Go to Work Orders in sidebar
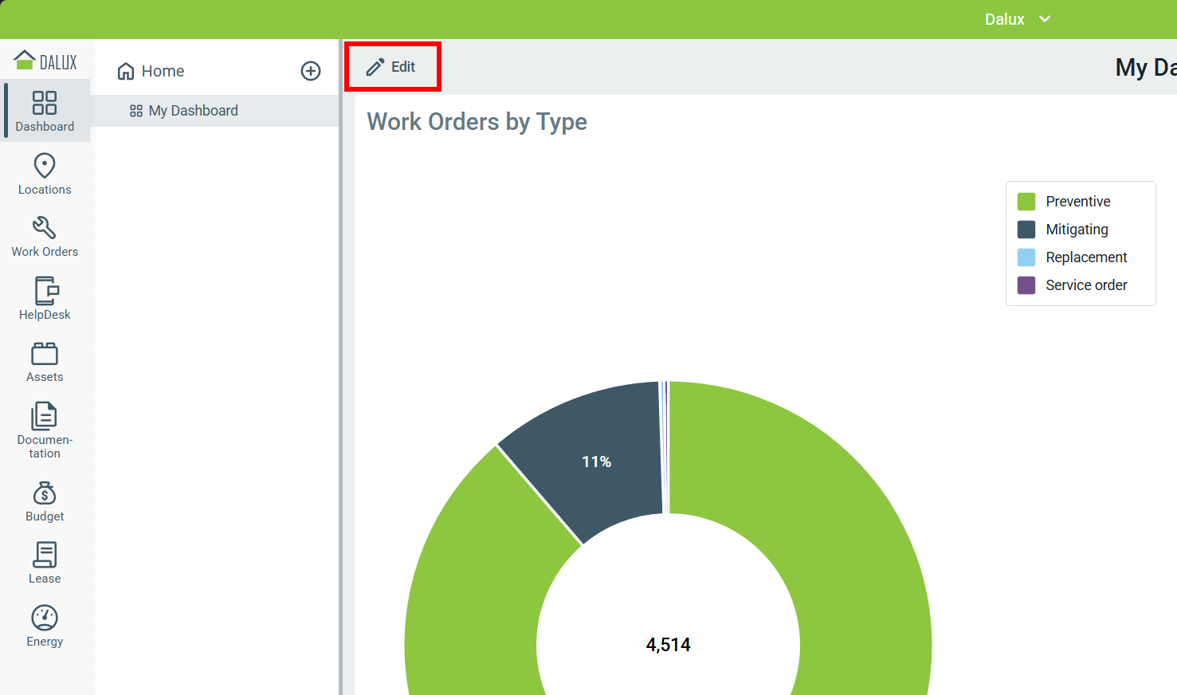This screenshot has width=1177, height=695. [x=45, y=237]
